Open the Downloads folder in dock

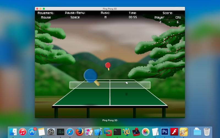coord(197,132)
